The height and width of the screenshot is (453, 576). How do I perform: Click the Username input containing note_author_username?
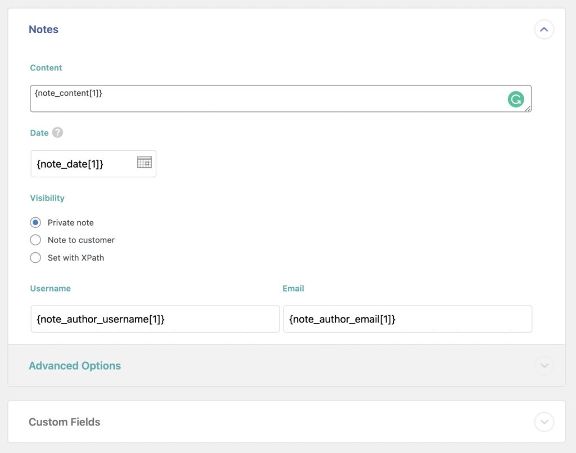coord(154,319)
